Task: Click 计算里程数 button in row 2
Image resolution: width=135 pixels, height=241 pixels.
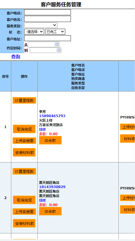Action: click(x=24, y=171)
